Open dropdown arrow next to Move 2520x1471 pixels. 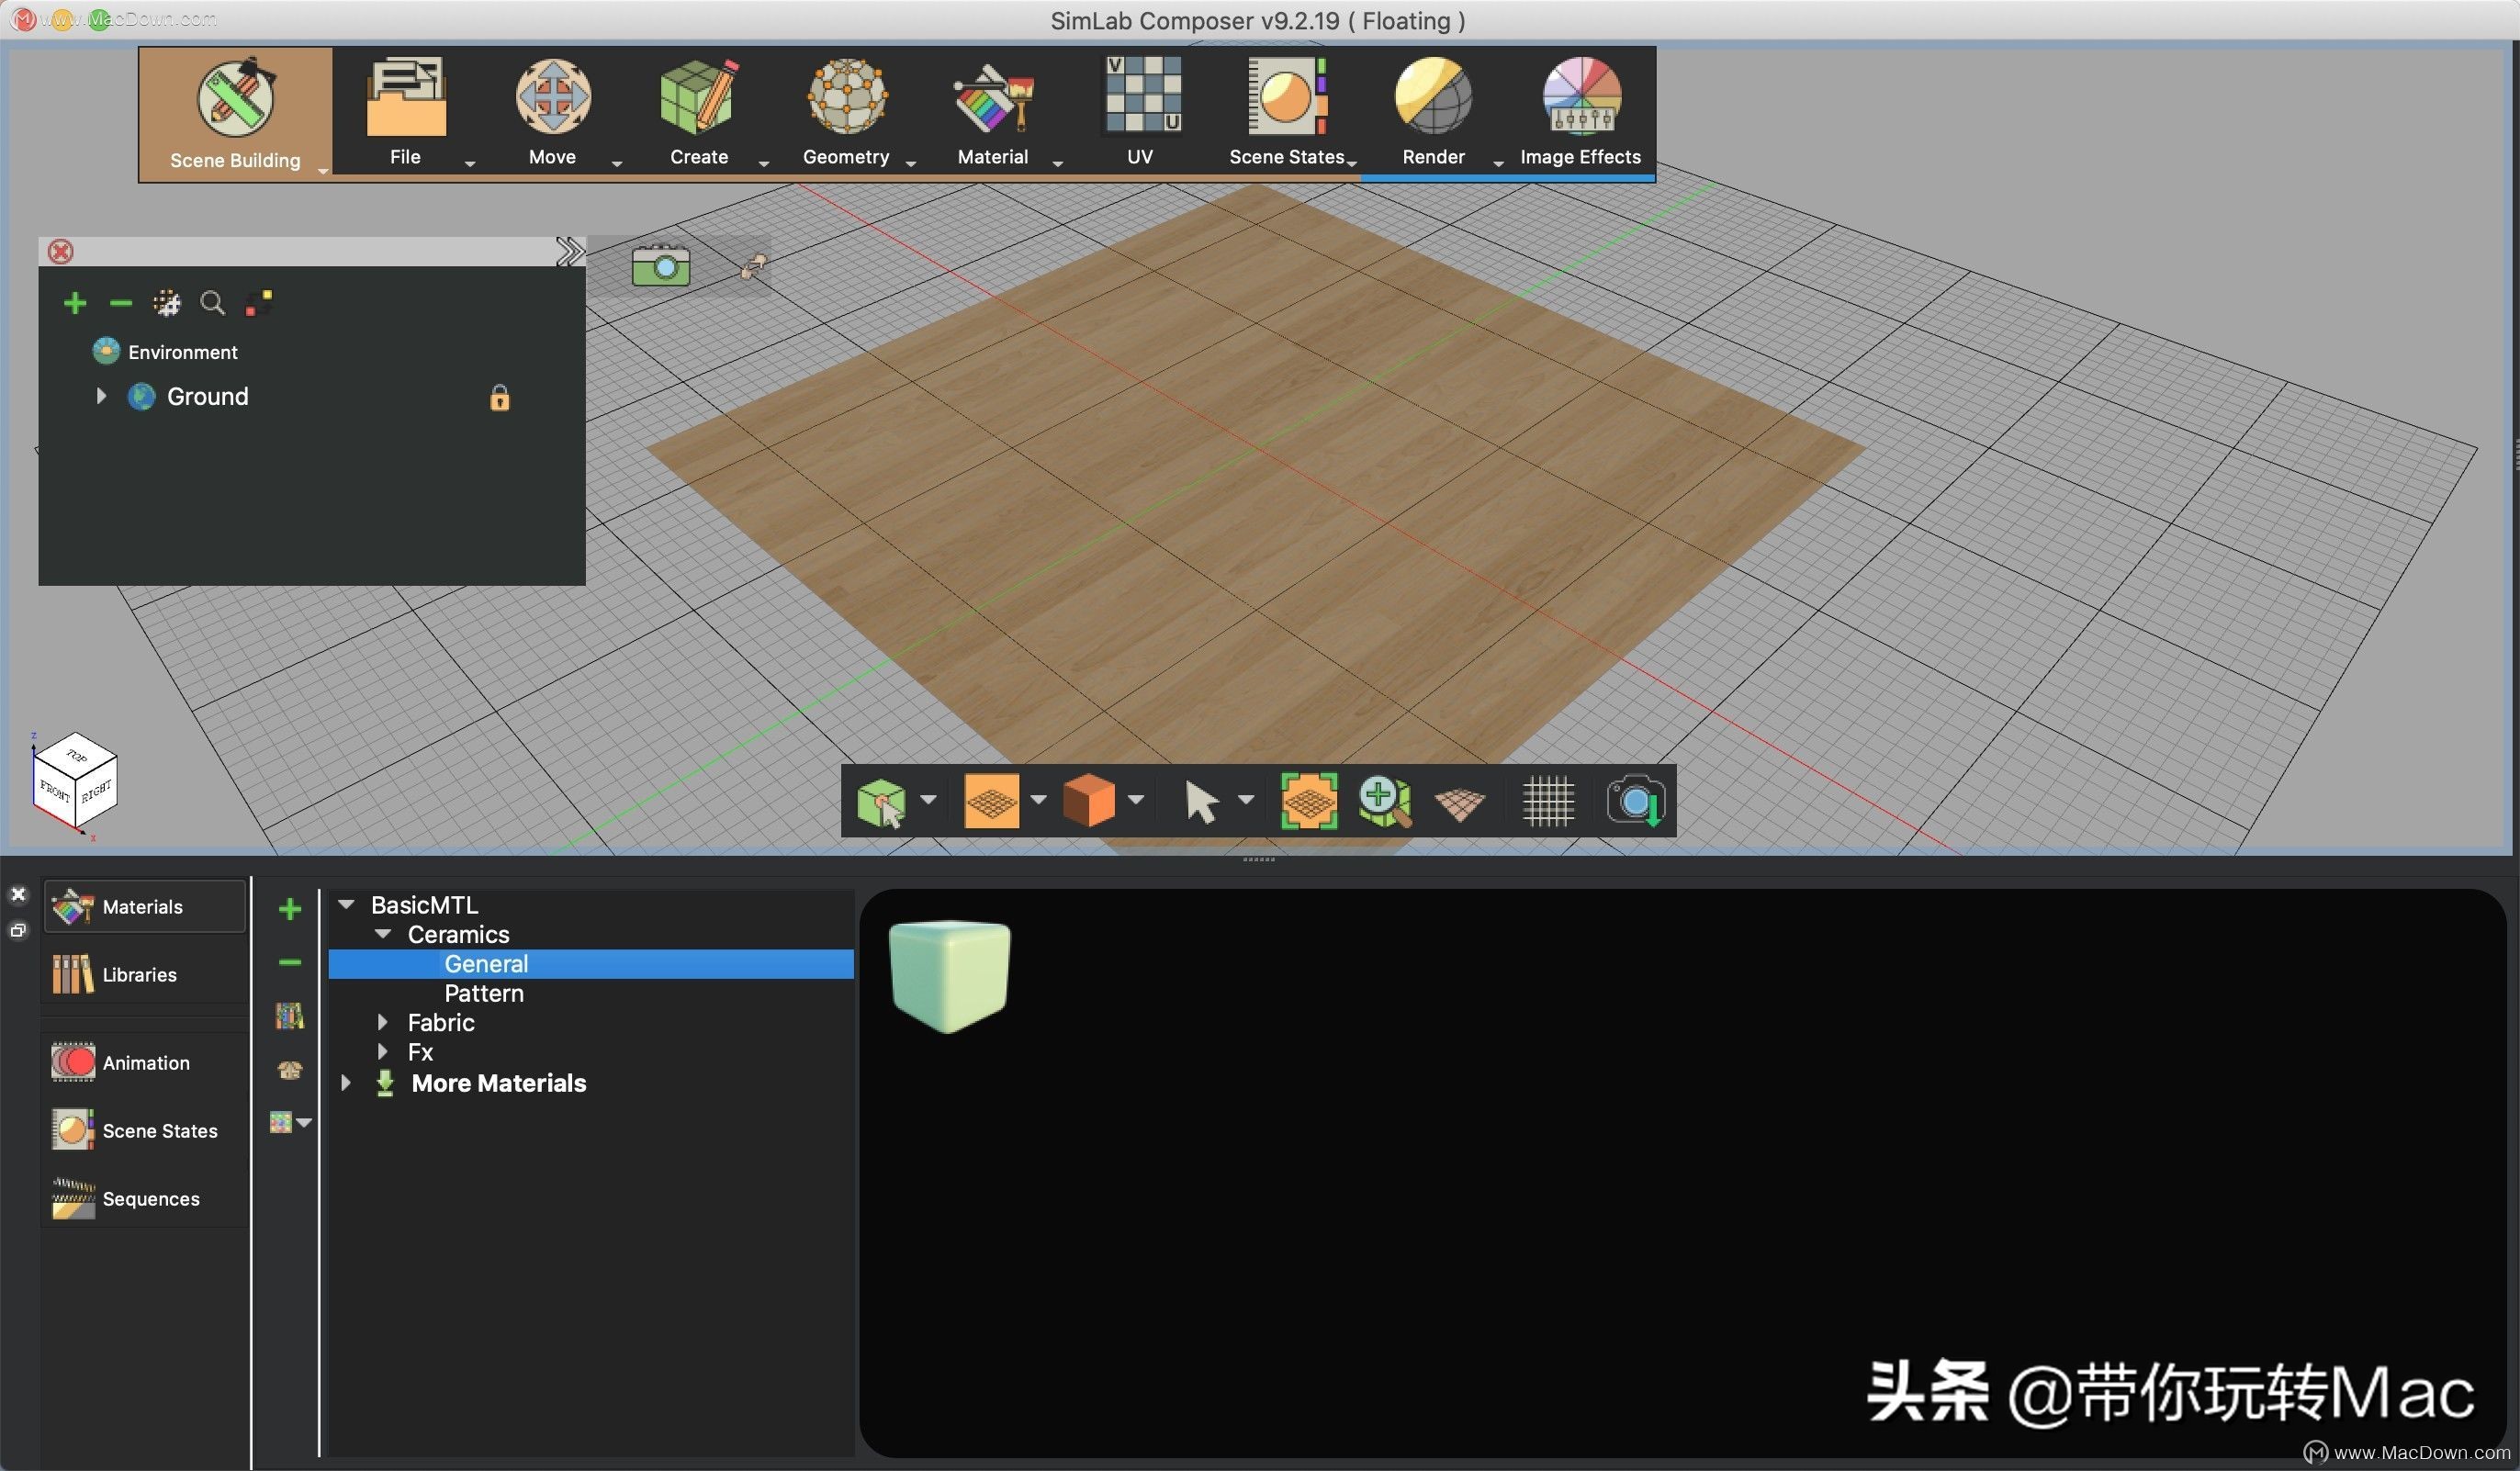[617, 163]
